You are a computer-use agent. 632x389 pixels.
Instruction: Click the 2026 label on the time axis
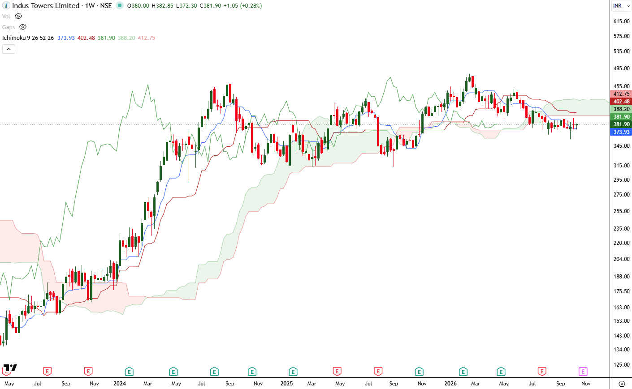(450, 384)
